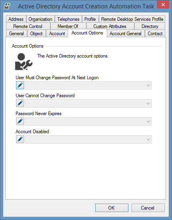
Task: Open Password Never Expires dropdown
Action: [x=88, y=121]
